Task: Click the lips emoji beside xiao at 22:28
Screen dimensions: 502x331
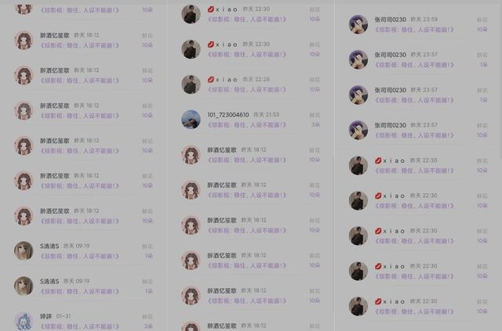Action: 211,80
